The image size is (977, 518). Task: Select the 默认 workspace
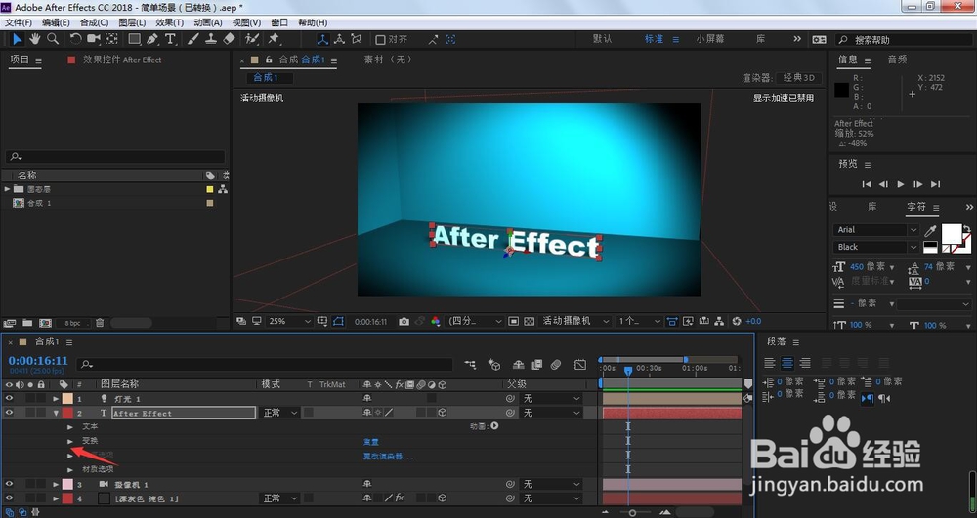[602, 39]
